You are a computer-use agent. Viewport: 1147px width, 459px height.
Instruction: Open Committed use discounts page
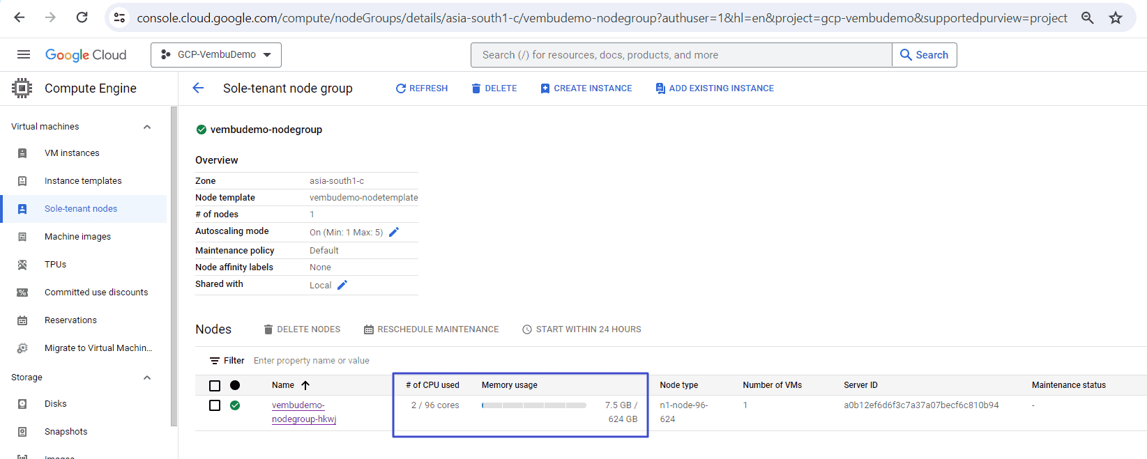(96, 293)
